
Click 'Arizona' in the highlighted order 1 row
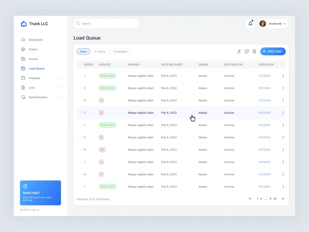click(229, 113)
